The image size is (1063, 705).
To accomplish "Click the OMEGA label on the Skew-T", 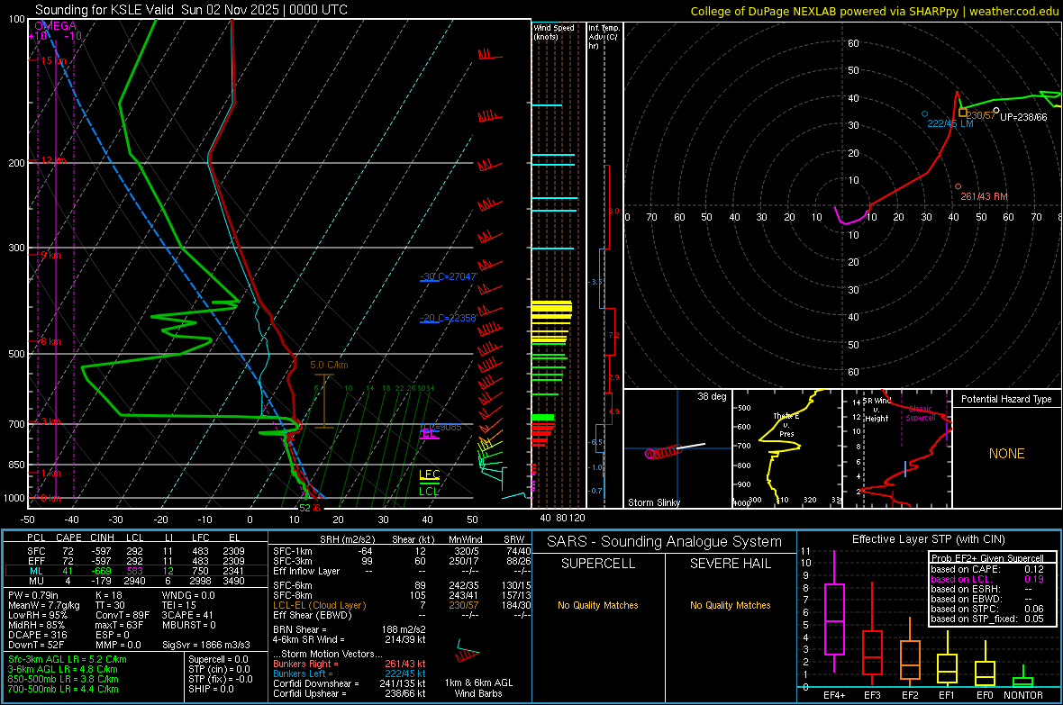I will point(56,26).
